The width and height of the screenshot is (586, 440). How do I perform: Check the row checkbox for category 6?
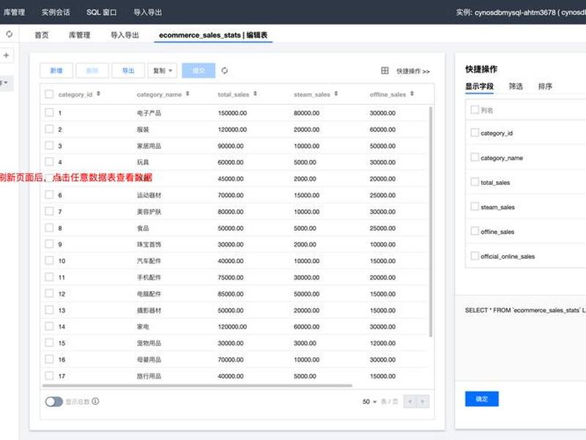coord(49,194)
